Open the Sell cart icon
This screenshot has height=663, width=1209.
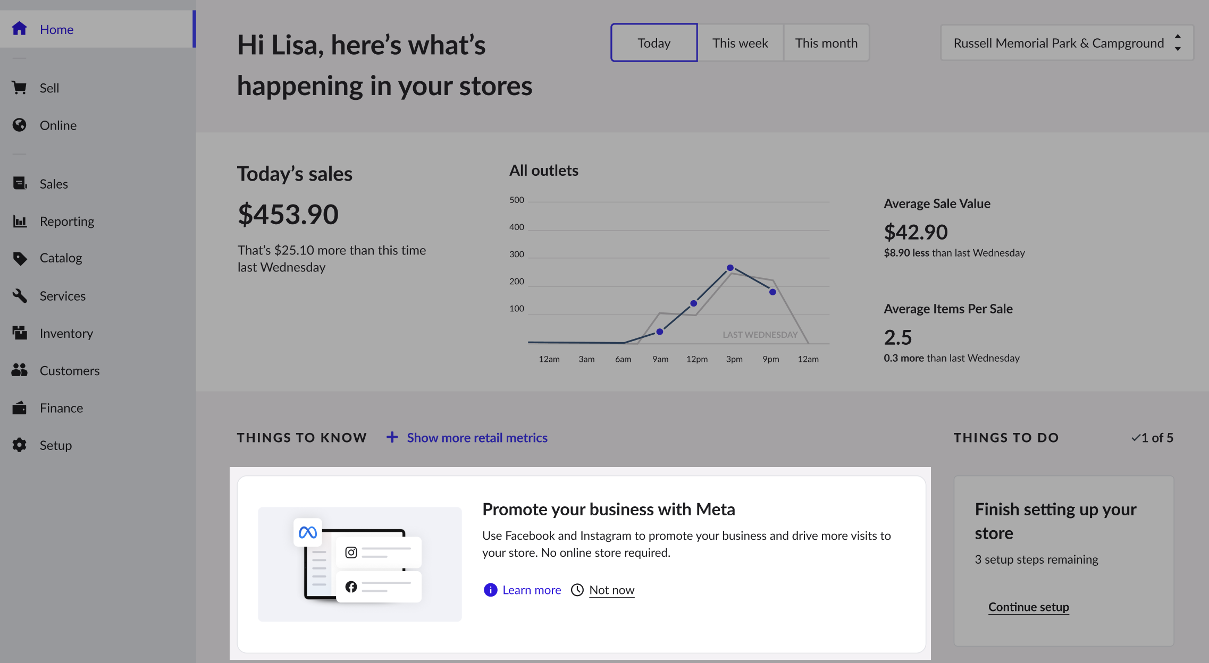tap(19, 88)
